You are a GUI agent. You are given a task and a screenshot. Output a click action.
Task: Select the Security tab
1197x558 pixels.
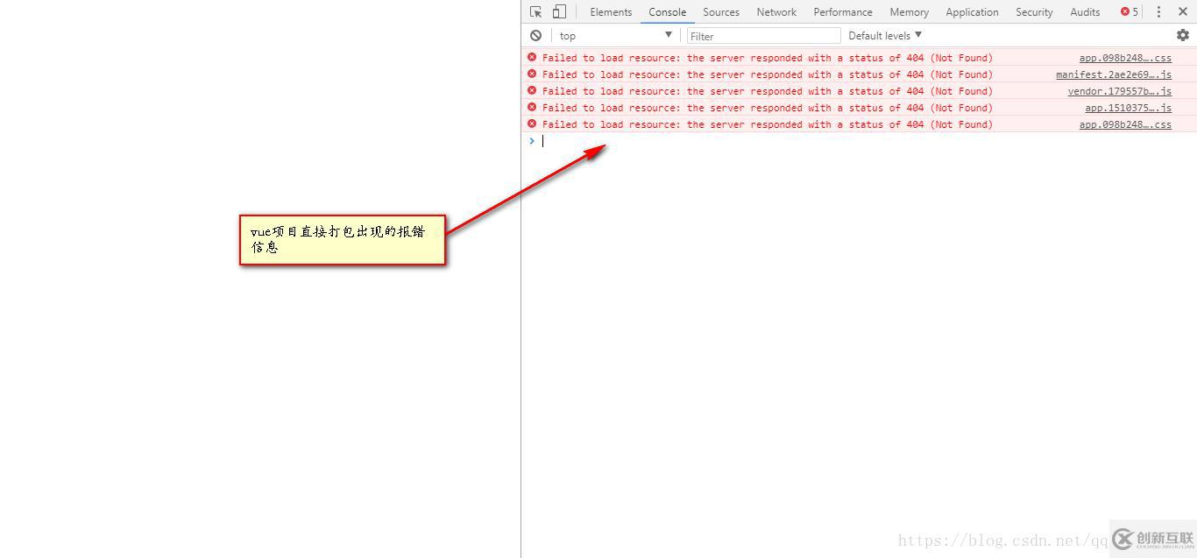point(1034,12)
